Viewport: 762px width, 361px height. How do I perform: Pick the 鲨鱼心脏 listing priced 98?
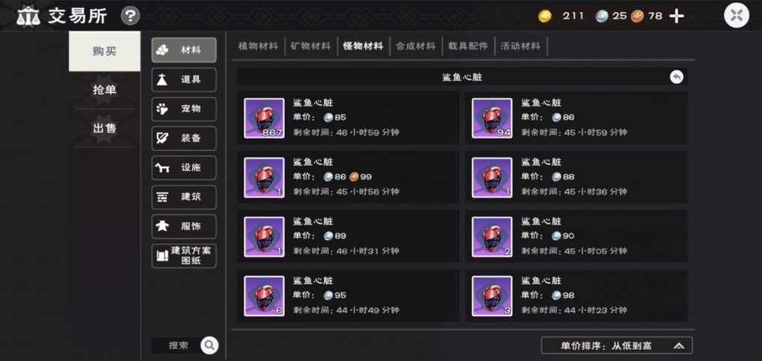[577, 296]
